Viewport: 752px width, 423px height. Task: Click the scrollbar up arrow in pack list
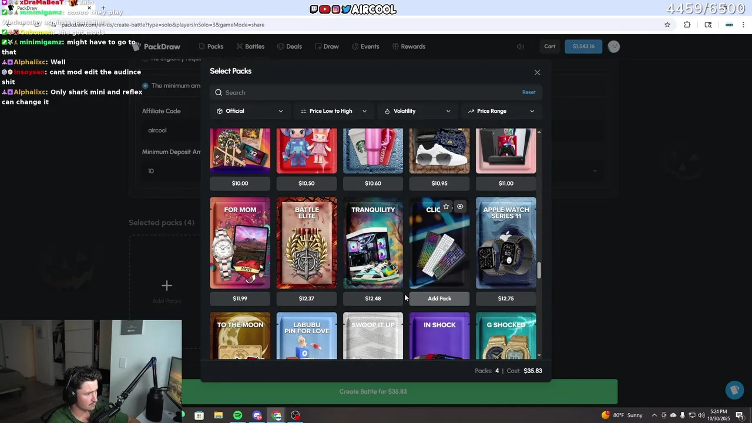[539, 132]
